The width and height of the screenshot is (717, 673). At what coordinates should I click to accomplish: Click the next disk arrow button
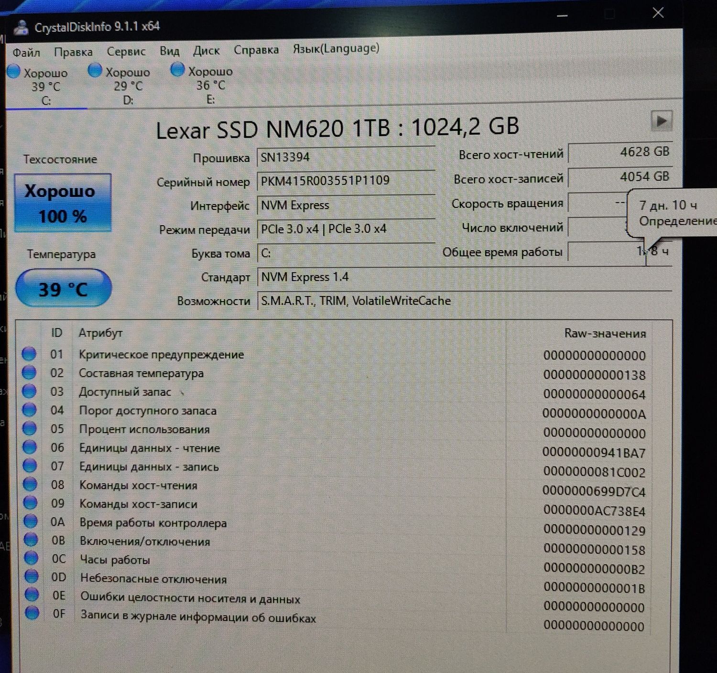click(x=662, y=121)
